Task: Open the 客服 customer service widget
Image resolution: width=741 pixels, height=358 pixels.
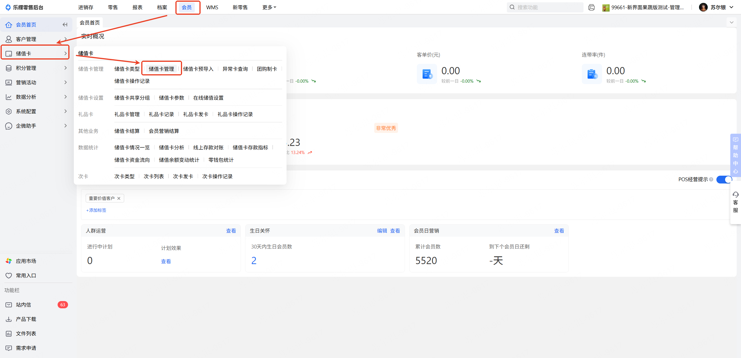Action: 735,202
